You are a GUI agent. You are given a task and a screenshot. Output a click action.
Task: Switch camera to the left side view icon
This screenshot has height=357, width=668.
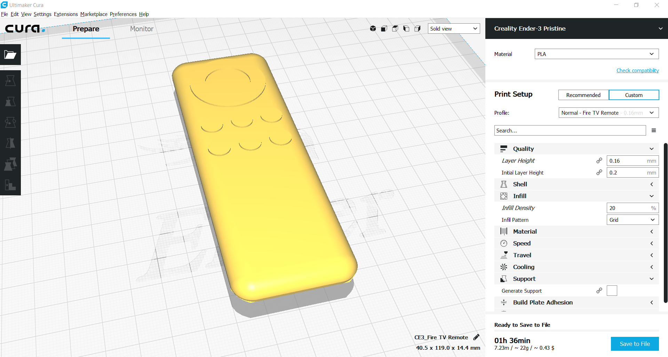(x=406, y=29)
